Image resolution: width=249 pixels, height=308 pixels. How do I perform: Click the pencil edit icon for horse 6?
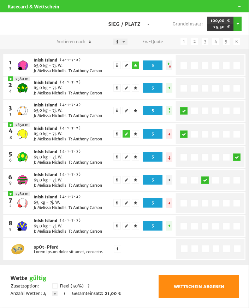pyautogui.click(x=126, y=180)
